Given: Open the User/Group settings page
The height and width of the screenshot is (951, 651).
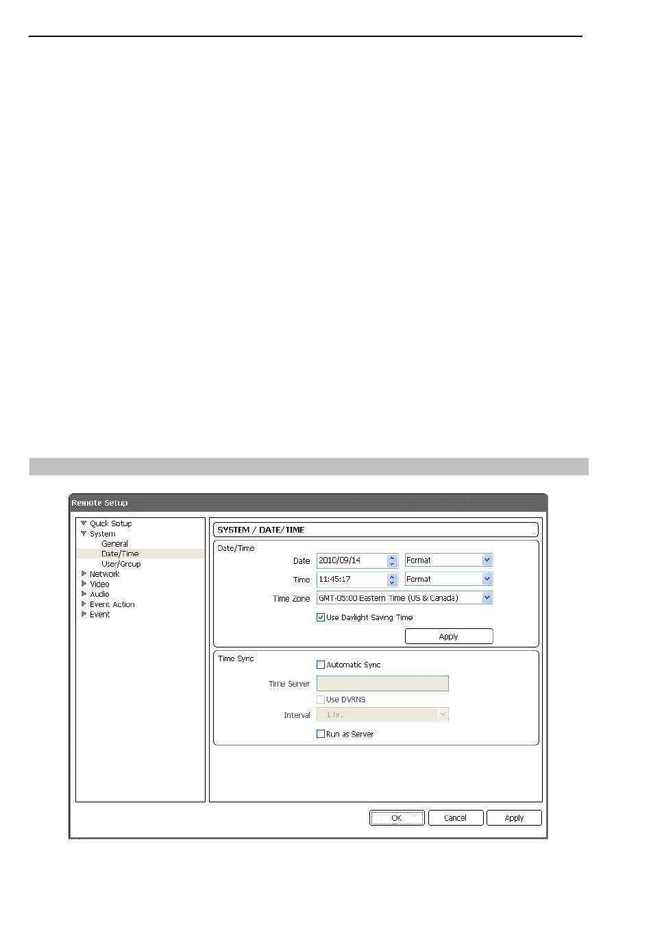Looking at the screenshot, I should 121,564.
